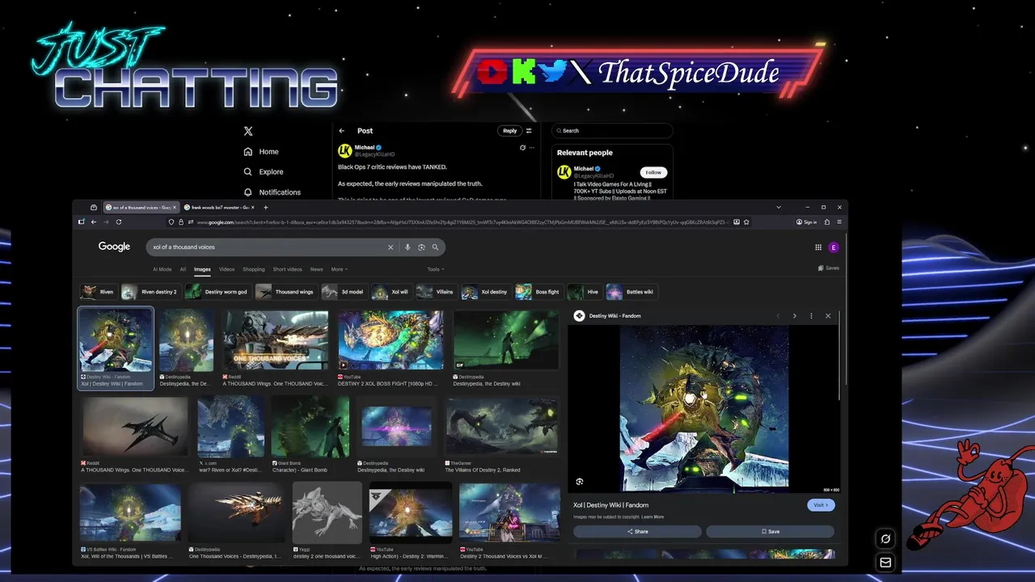Open preview panel three-dot options menu
This screenshot has height=582, width=1035.
(x=811, y=316)
